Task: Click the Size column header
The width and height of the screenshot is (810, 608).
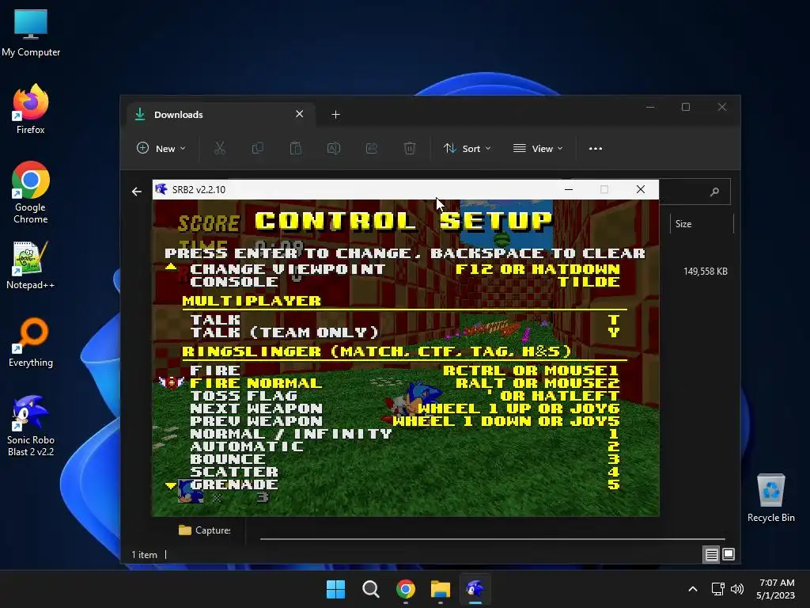Action: [702, 224]
